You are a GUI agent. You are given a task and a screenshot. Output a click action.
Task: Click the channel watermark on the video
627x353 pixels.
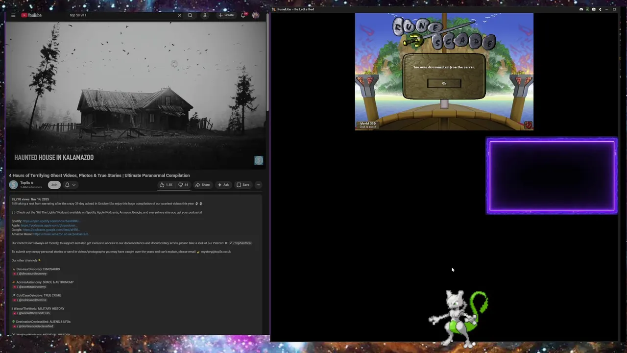[259, 160]
